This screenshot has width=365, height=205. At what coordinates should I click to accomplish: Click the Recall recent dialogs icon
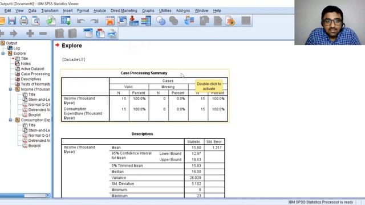click(66, 20)
